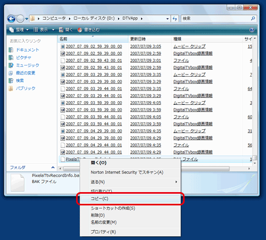Open パブリック favorite link
This screenshot has height=240, width=266.
(x=26, y=88)
